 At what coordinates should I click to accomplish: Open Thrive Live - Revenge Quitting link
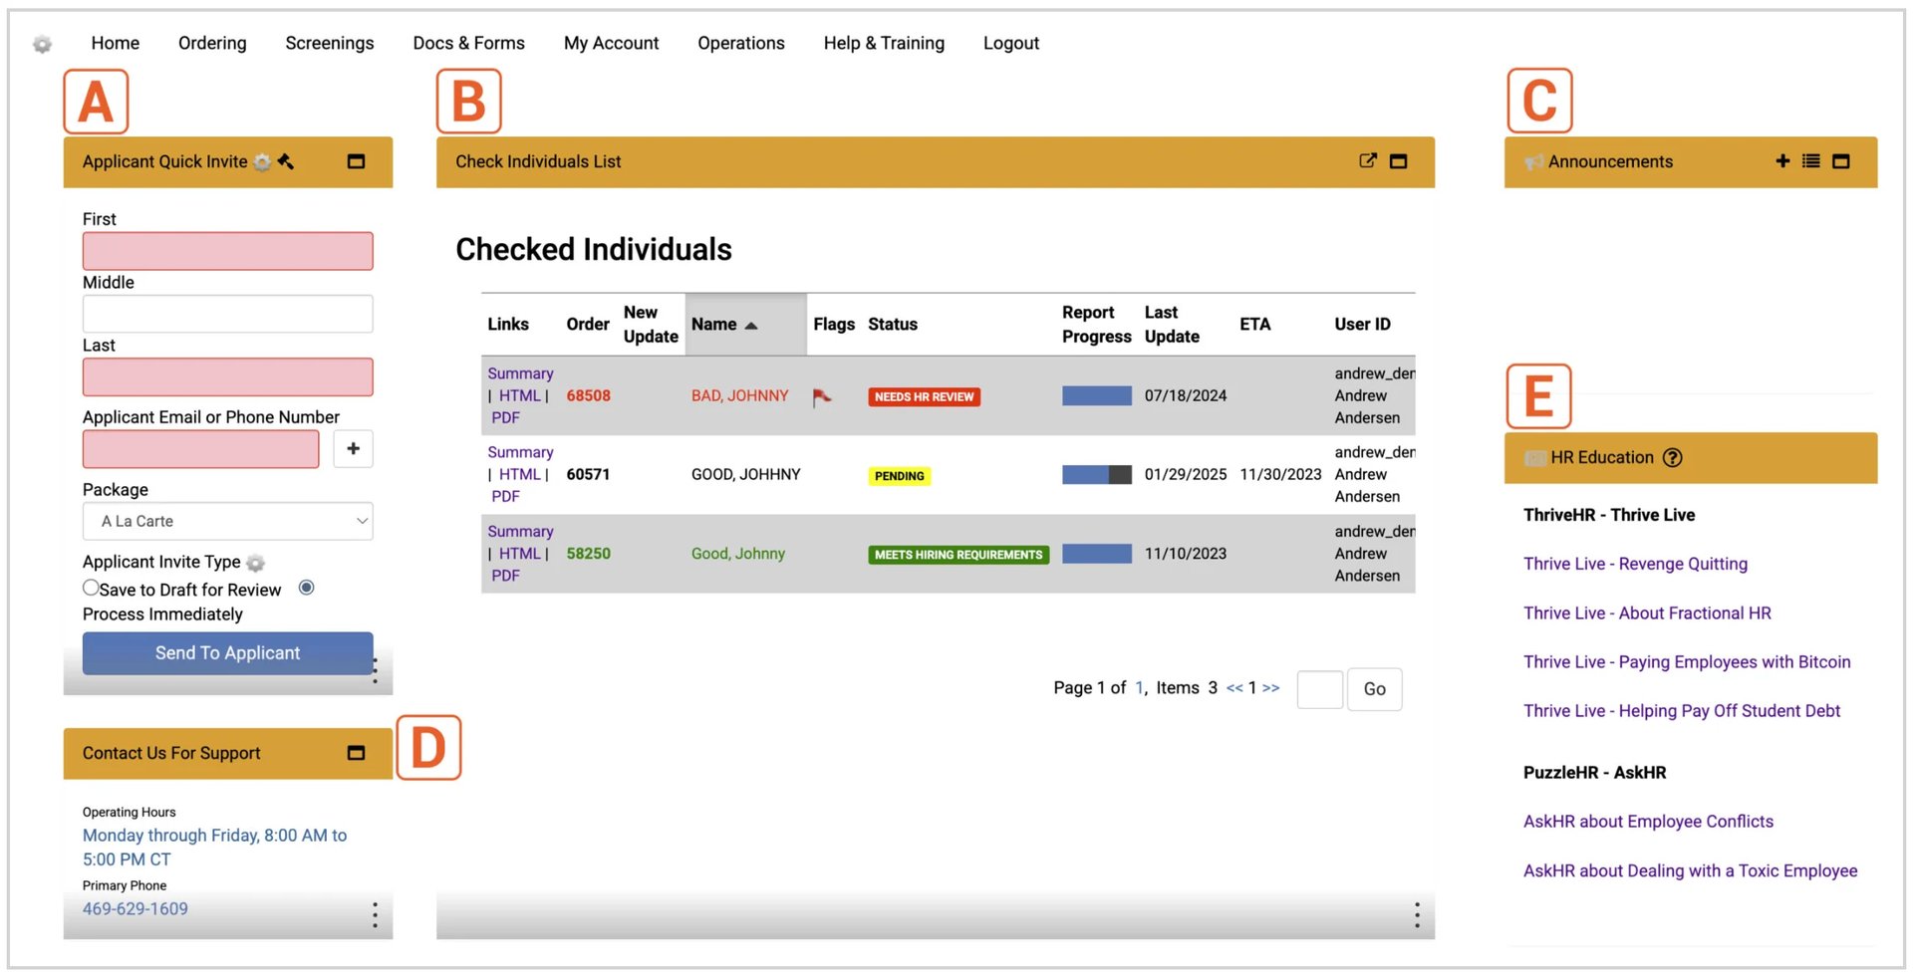[x=1635, y=564]
